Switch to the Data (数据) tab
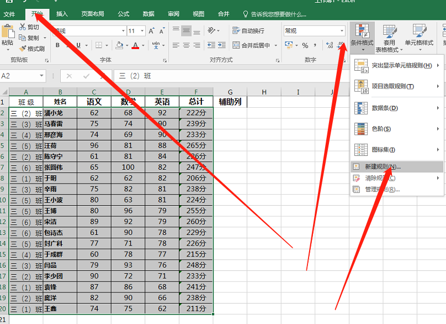This screenshot has width=446, height=324. pos(148,14)
